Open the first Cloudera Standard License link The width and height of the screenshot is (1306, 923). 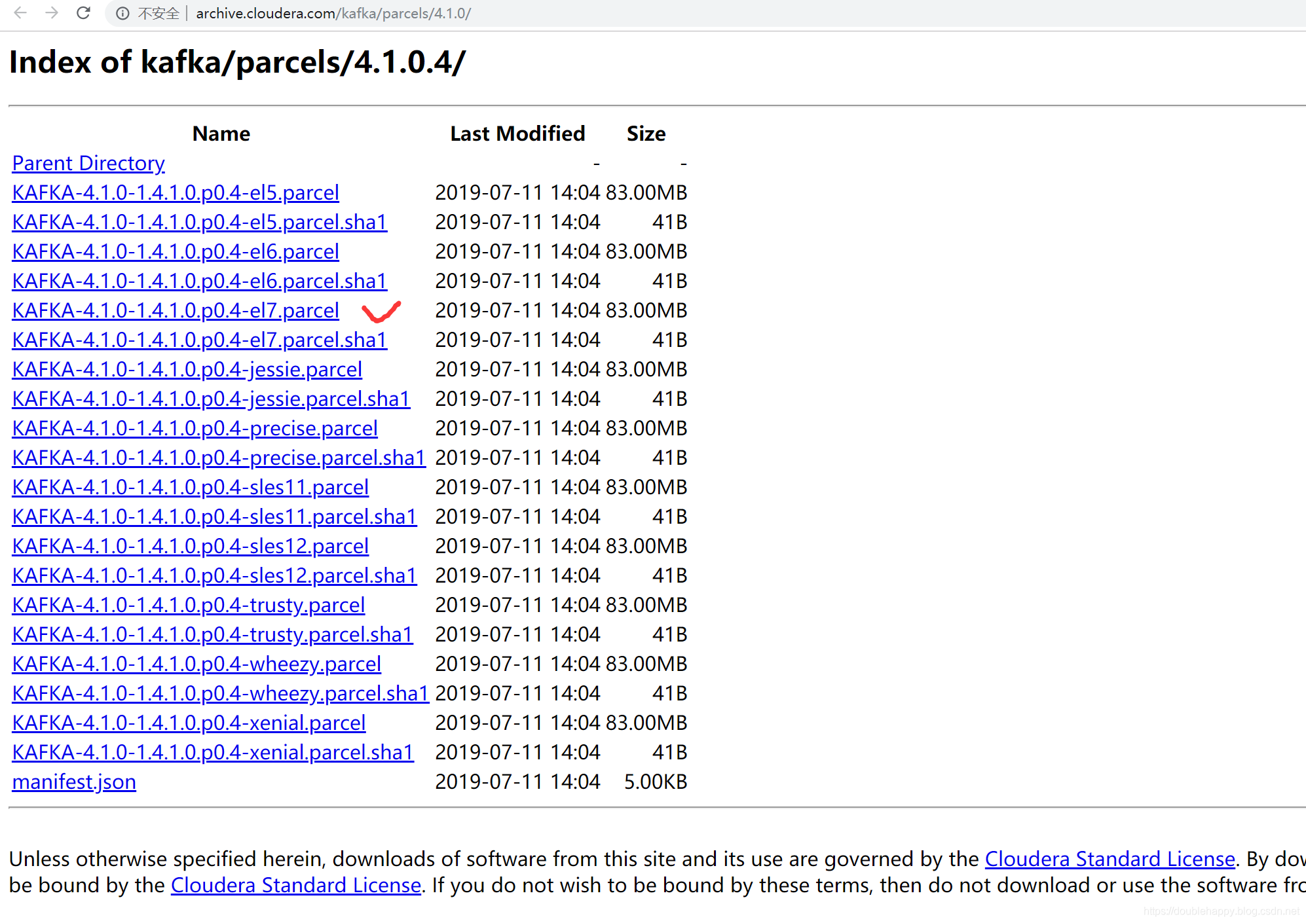pos(1110,859)
